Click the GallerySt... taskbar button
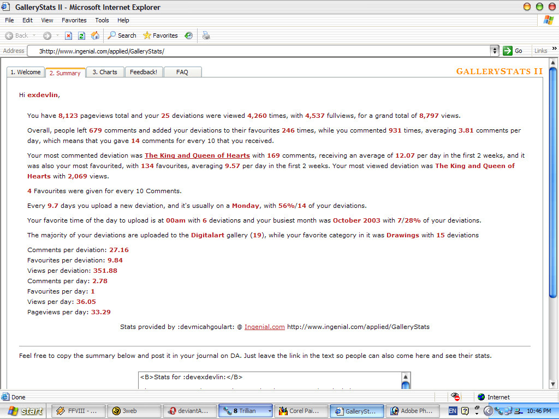 [x=357, y=411]
